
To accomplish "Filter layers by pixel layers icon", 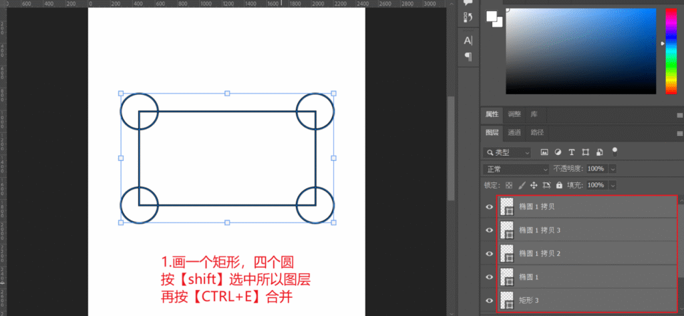I will 544,152.
